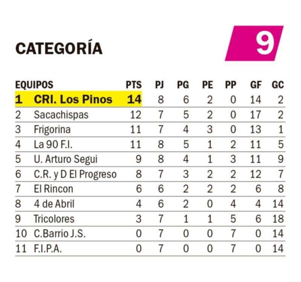Screen dimensions: 301x282
Task: Select the GF column header
Action: tap(256, 85)
